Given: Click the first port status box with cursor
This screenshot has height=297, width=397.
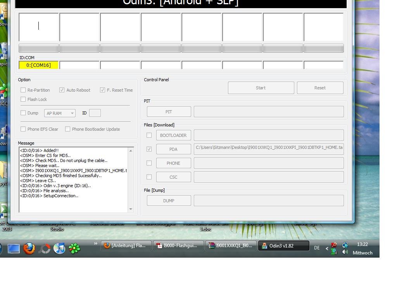Looking at the screenshot, I should (x=39, y=27).
